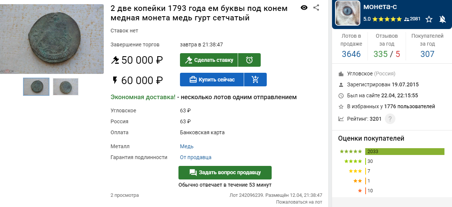Click the alarm clock bid reminder icon
Screen dimensions: 452x207
(249, 60)
